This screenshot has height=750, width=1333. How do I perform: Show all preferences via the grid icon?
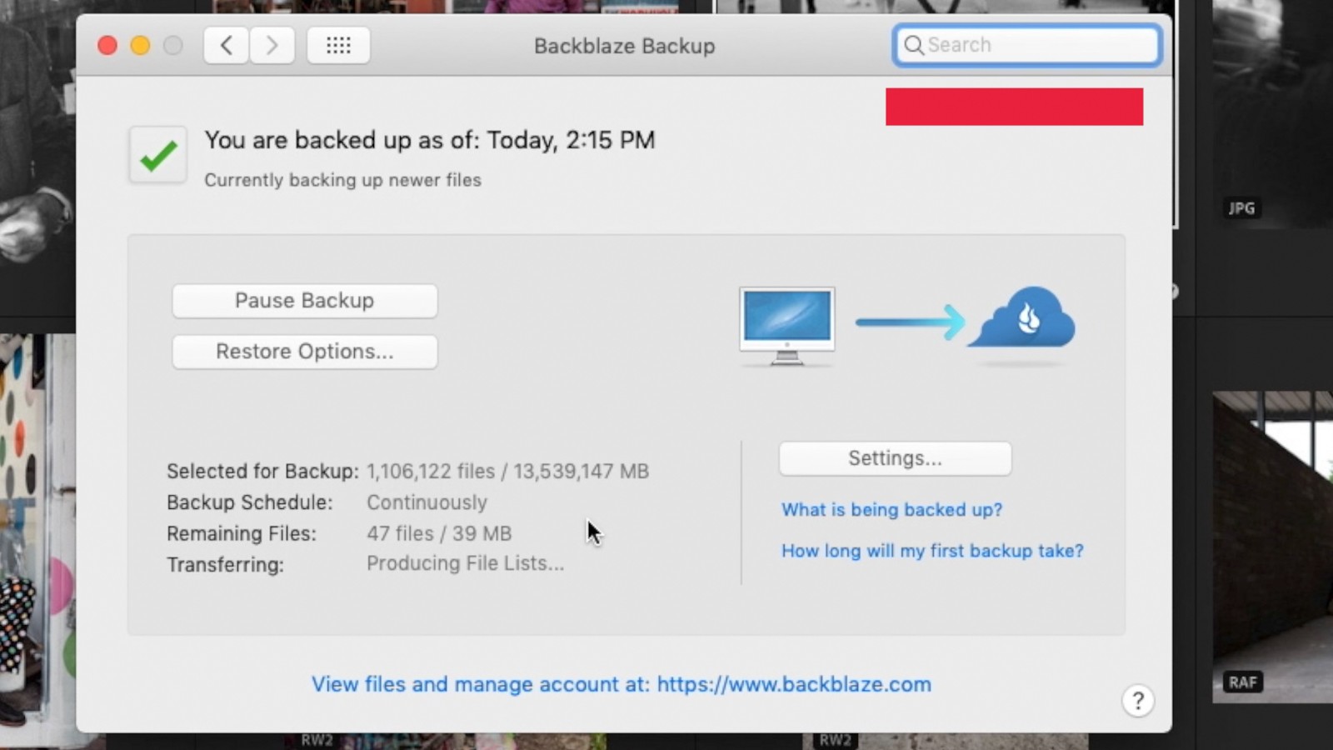[x=338, y=46]
